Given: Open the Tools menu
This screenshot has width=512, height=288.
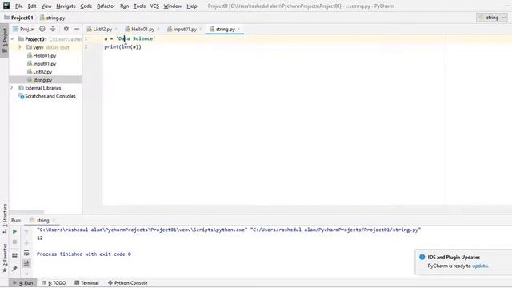Looking at the screenshot, I should [139, 6].
